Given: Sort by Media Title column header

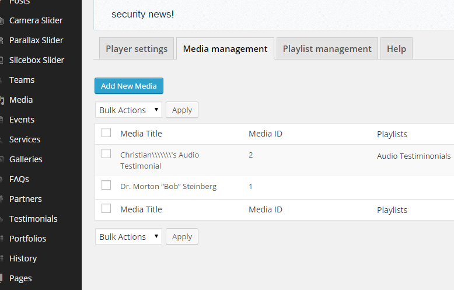Looking at the screenshot, I should [141, 134].
